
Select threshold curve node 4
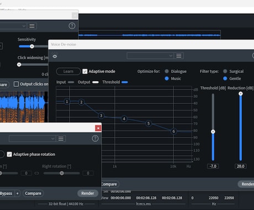pos(124,119)
